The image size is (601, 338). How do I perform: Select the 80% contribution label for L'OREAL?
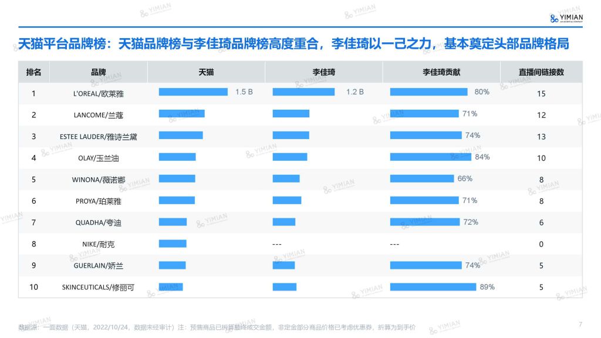coord(482,92)
